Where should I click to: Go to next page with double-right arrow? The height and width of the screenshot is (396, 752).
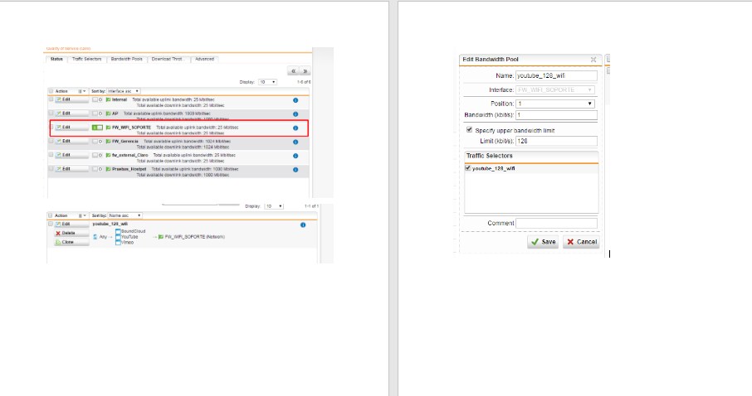(x=305, y=71)
